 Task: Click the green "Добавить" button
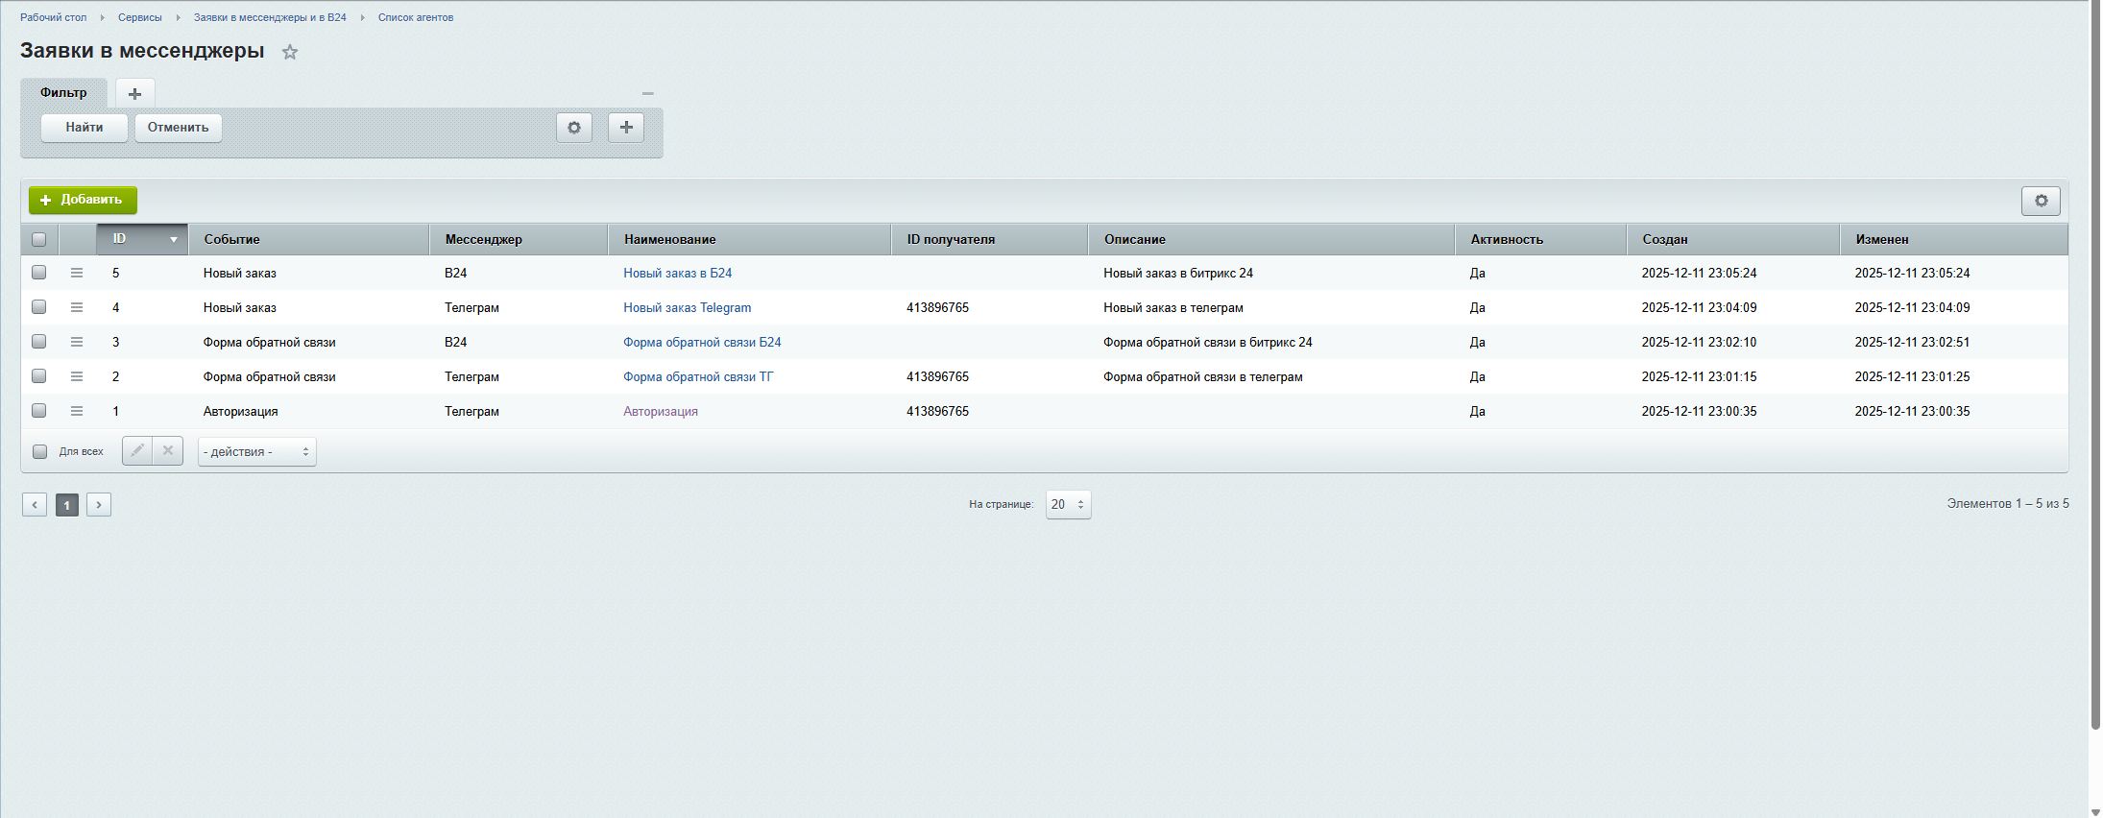(83, 201)
